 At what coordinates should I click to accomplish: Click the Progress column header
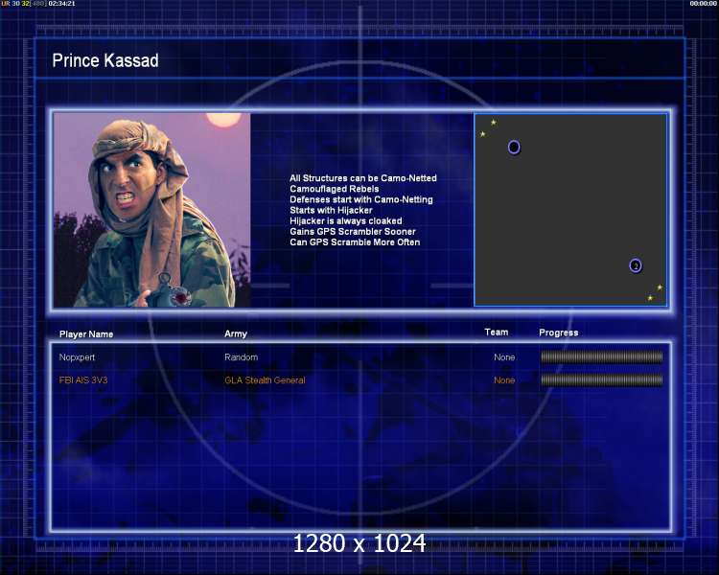(x=559, y=333)
